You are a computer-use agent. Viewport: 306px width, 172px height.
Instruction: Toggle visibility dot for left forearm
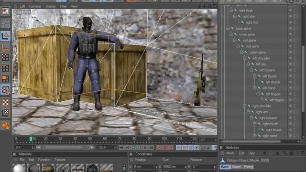290,70
